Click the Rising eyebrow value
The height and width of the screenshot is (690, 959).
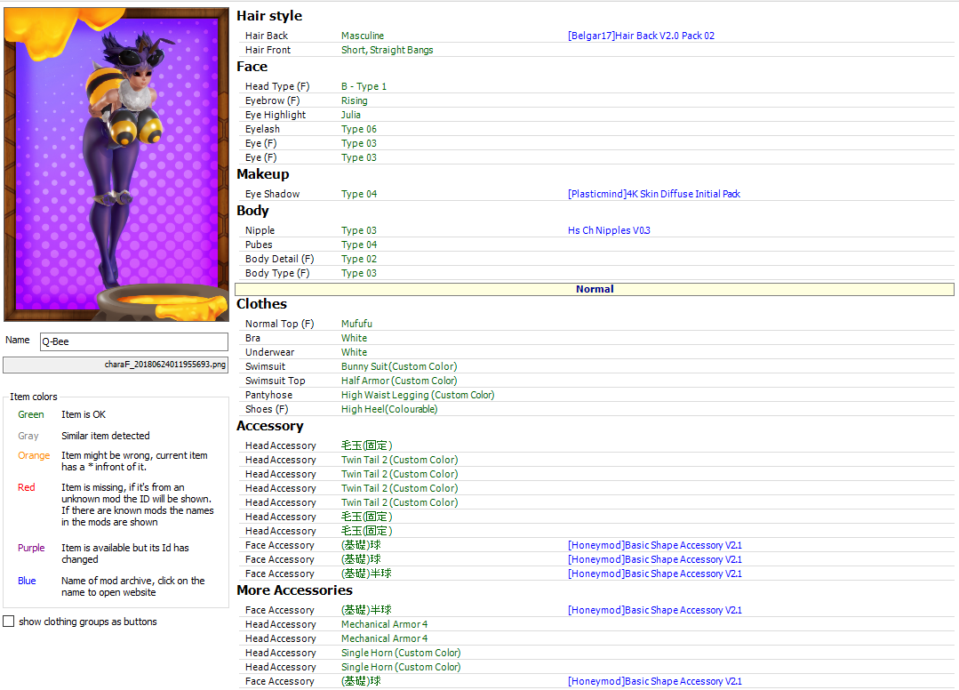[354, 101]
